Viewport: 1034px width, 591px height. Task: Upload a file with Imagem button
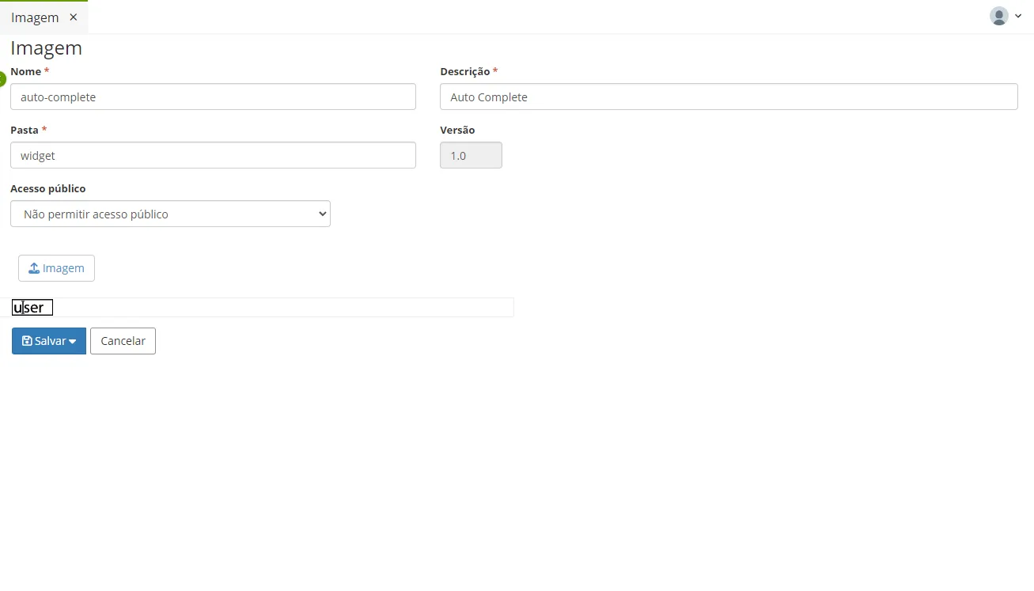(x=56, y=268)
